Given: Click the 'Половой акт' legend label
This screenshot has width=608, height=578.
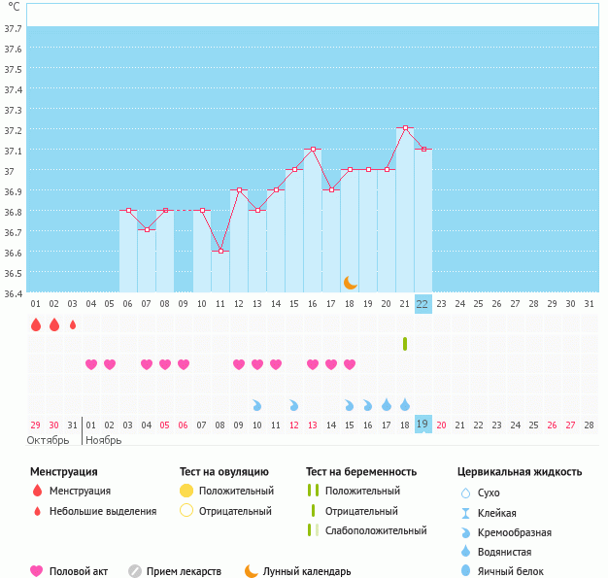Looking at the screenshot, I should coord(80,571).
